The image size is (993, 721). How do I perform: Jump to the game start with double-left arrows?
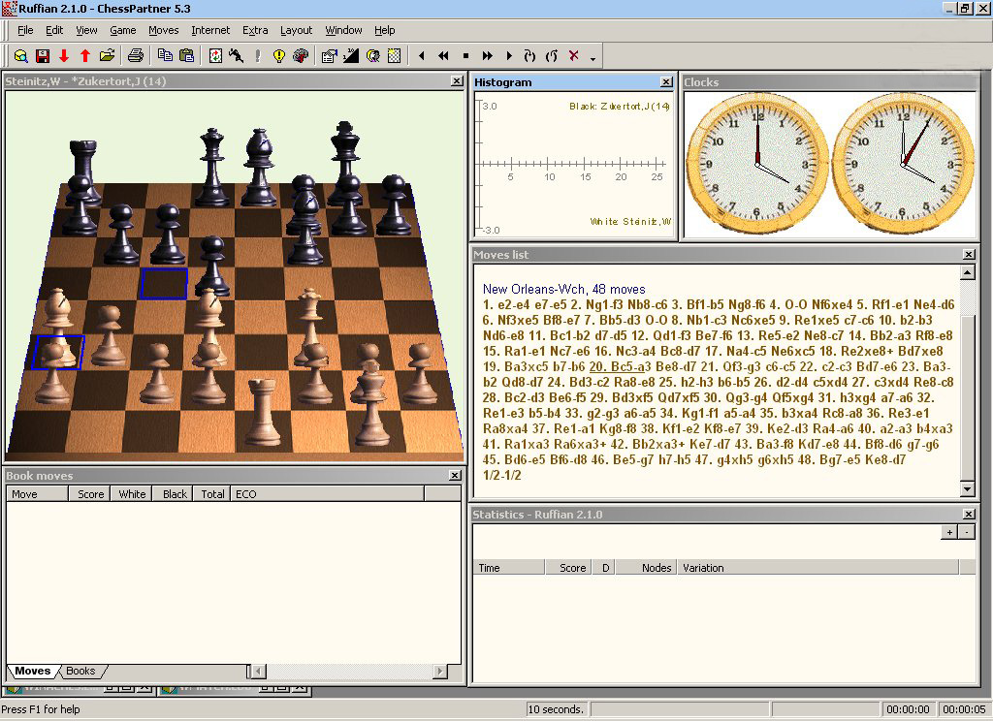(x=443, y=56)
